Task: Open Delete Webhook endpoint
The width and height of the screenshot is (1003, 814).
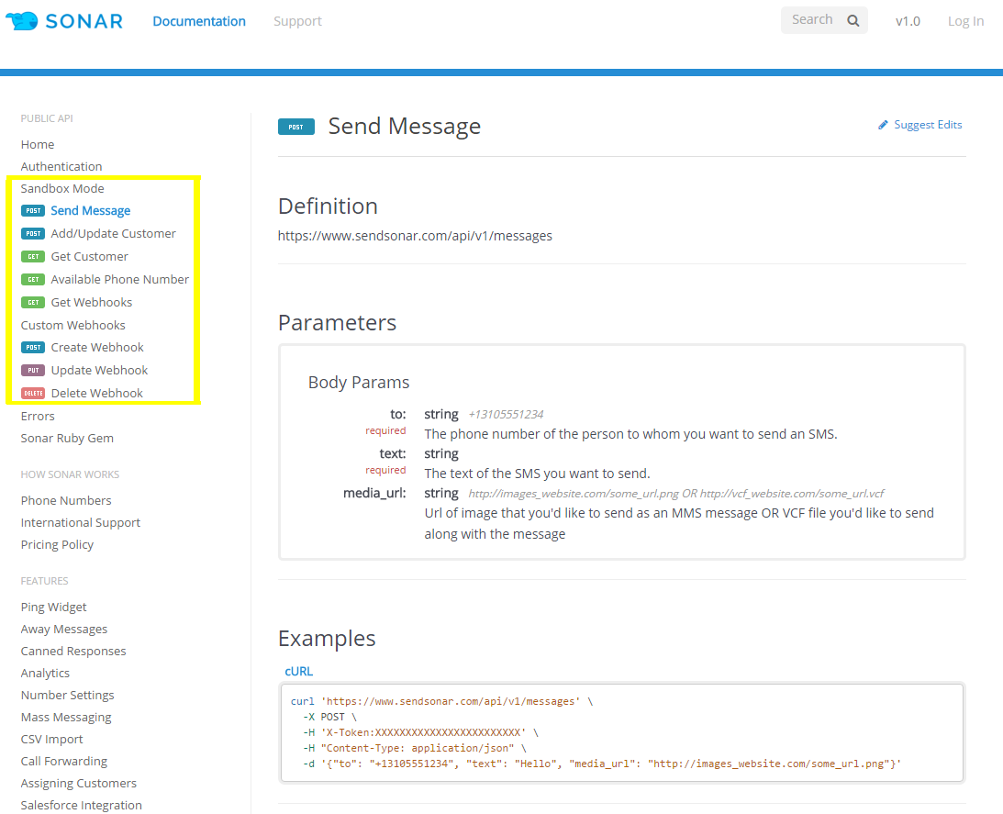Action: click(x=96, y=393)
